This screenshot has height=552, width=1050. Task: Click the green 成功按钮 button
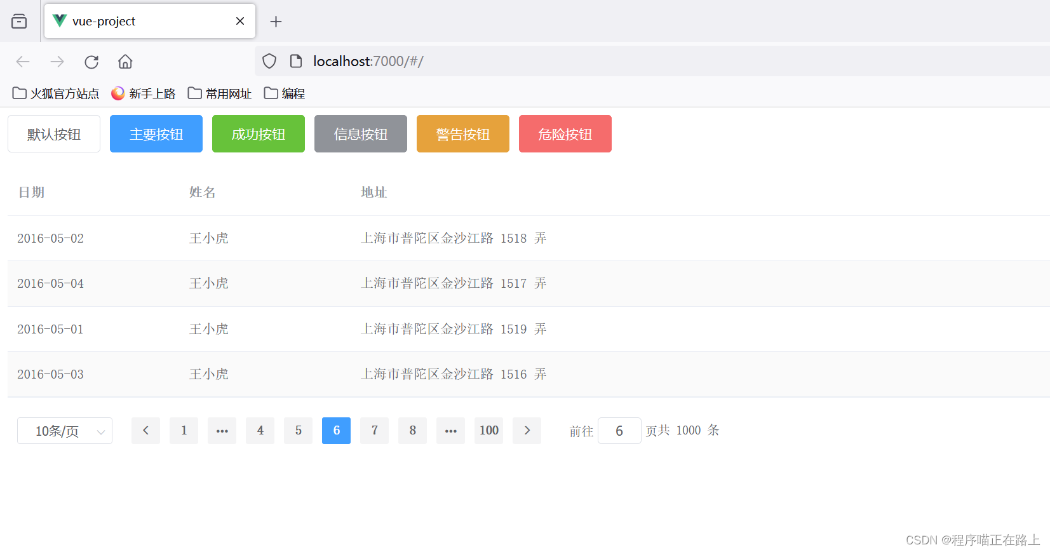pos(259,134)
